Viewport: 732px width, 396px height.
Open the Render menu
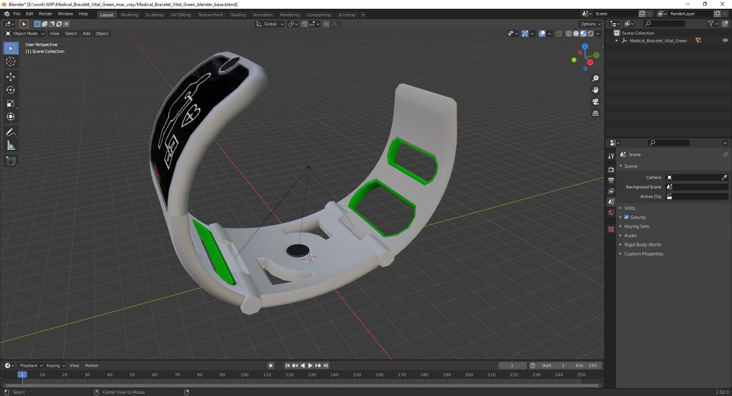[x=45, y=14]
